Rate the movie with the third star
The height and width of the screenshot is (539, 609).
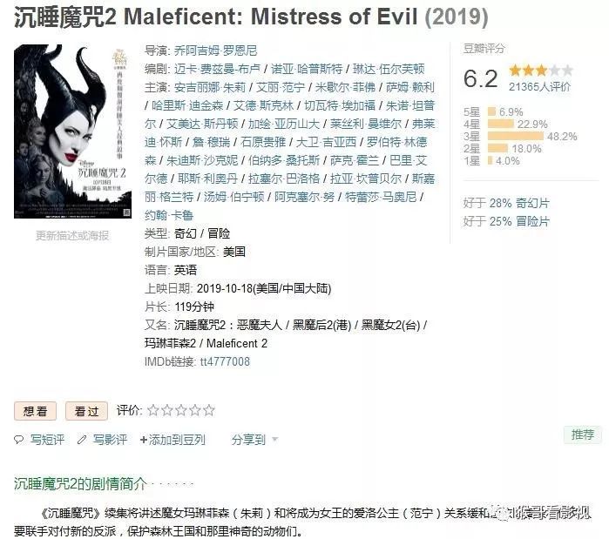pos(181,410)
